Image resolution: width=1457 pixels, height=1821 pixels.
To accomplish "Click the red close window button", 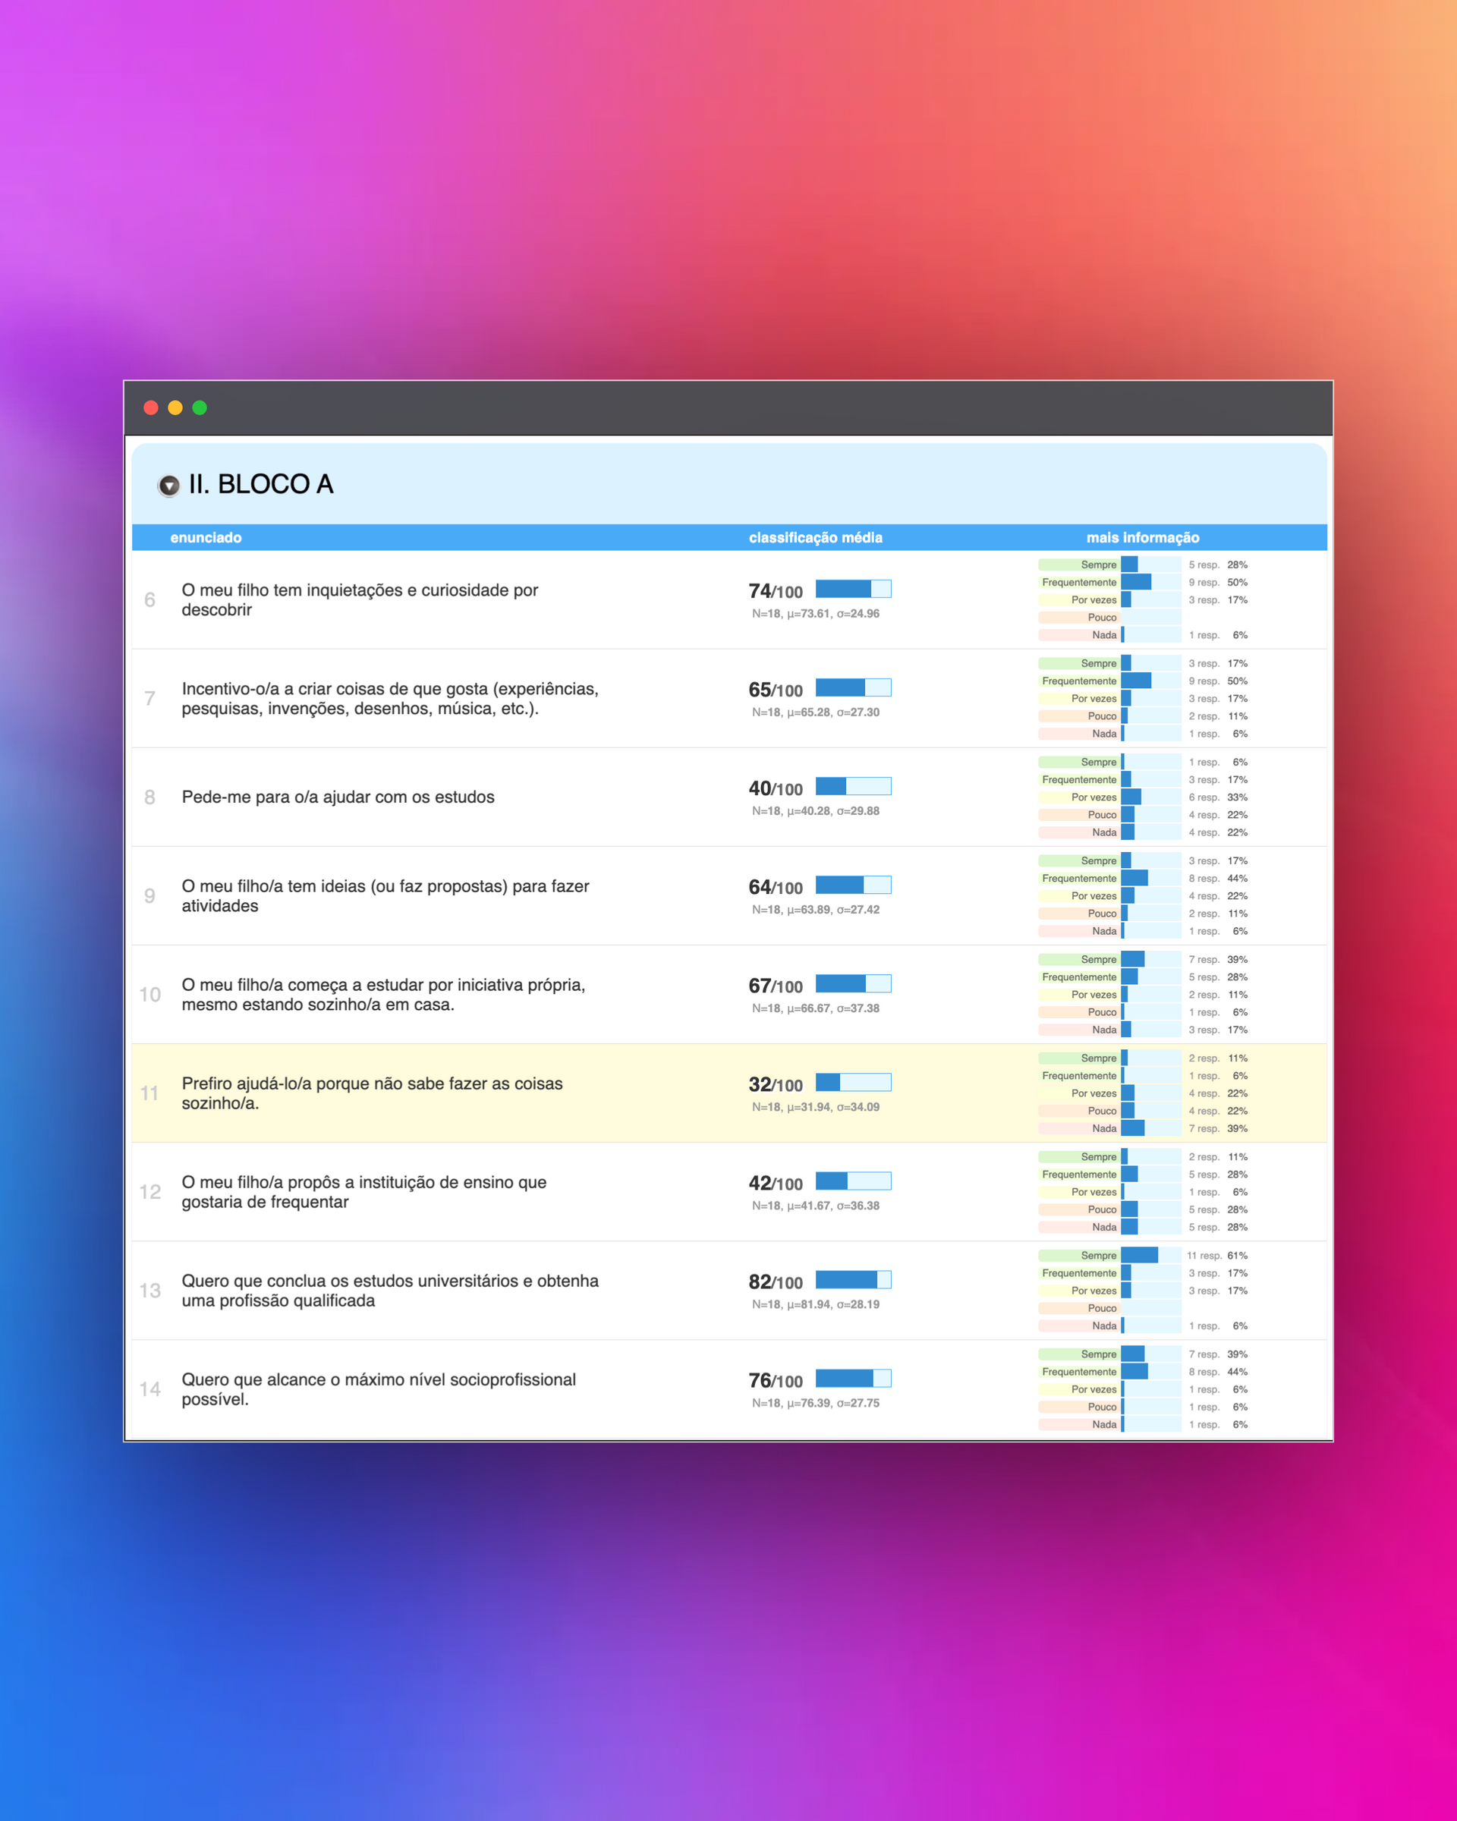I will (x=151, y=408).
